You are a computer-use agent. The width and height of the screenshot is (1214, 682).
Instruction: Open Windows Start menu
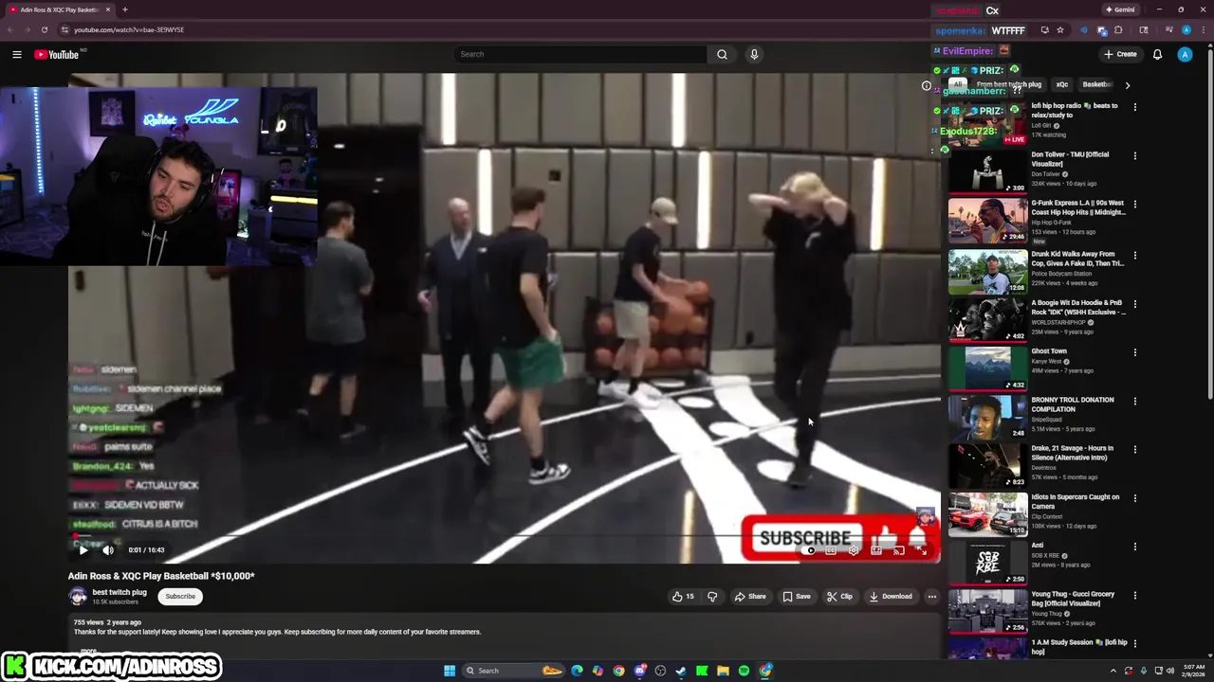(450, 671)
